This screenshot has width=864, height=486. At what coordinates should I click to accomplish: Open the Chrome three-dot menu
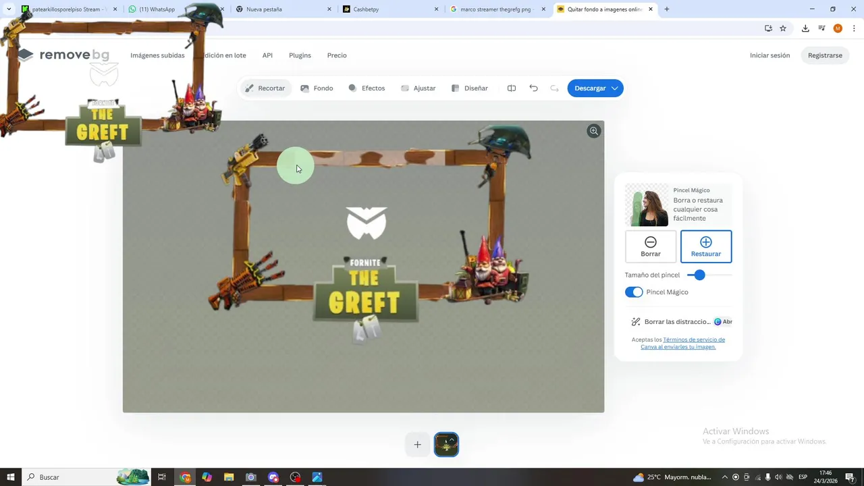(x=855, y=28)
